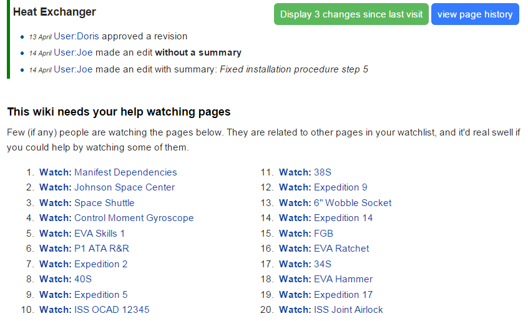The width and height of the screenshot is (528, 321).
Task: Click 'approved a revision' text
Action: [x=144, y=36]
